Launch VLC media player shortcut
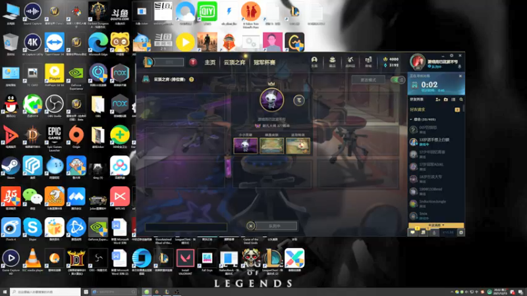The image size is (527, 296). (32, 260)
